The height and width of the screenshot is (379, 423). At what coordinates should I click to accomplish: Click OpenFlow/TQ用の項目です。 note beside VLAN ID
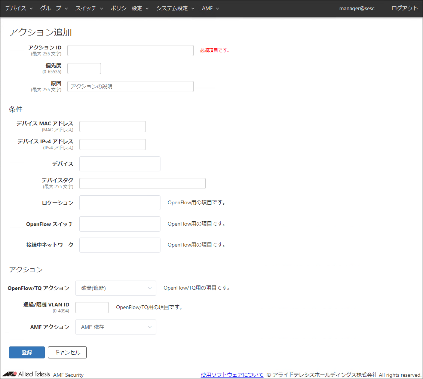(x=149, y=307)
